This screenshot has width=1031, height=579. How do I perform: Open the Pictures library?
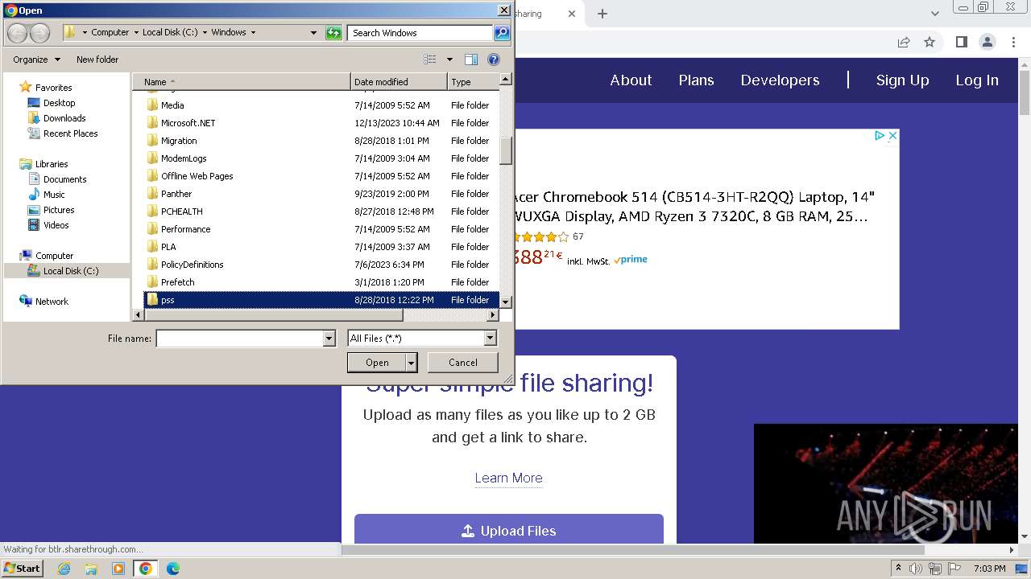[59, 210]
